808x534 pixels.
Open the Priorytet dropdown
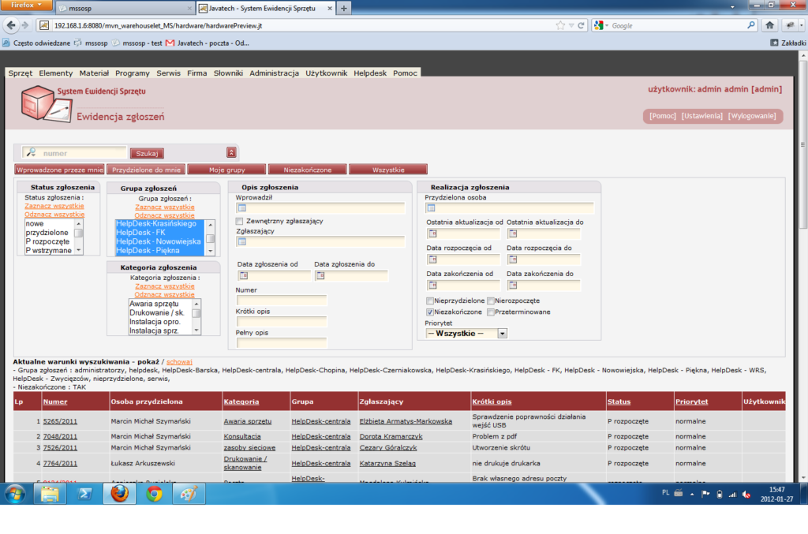[x=502, y=334]
